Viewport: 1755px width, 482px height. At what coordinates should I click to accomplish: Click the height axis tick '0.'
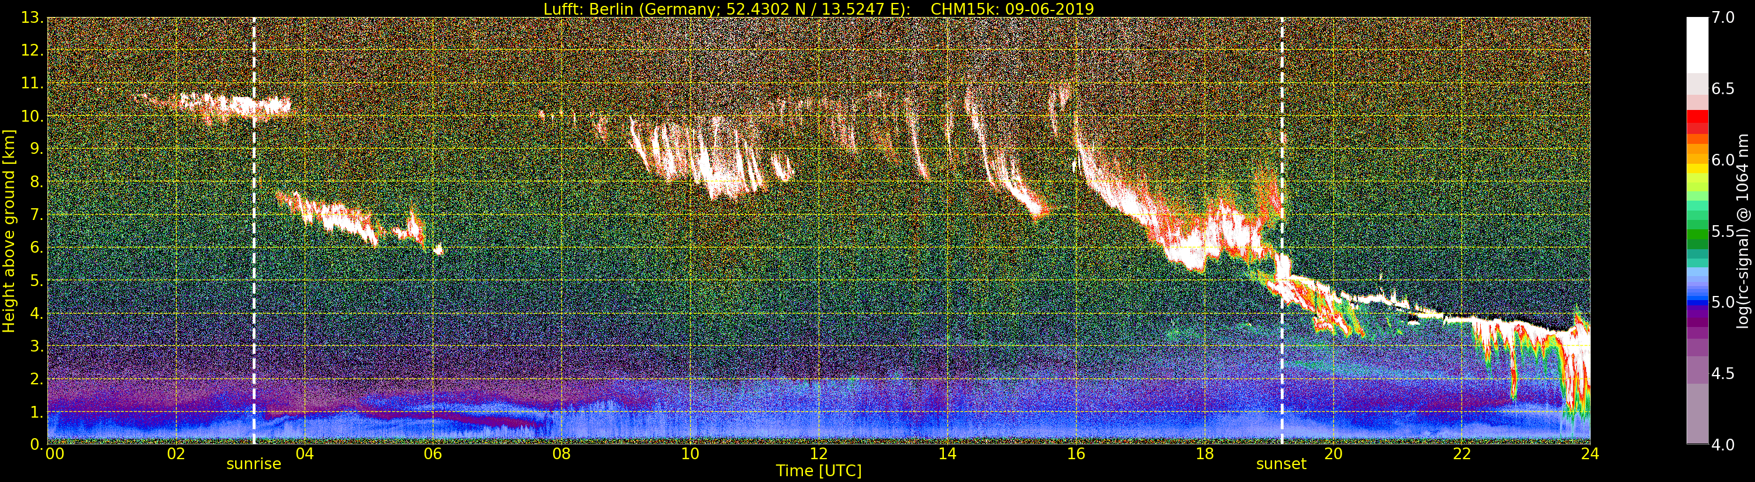[36, 444]
